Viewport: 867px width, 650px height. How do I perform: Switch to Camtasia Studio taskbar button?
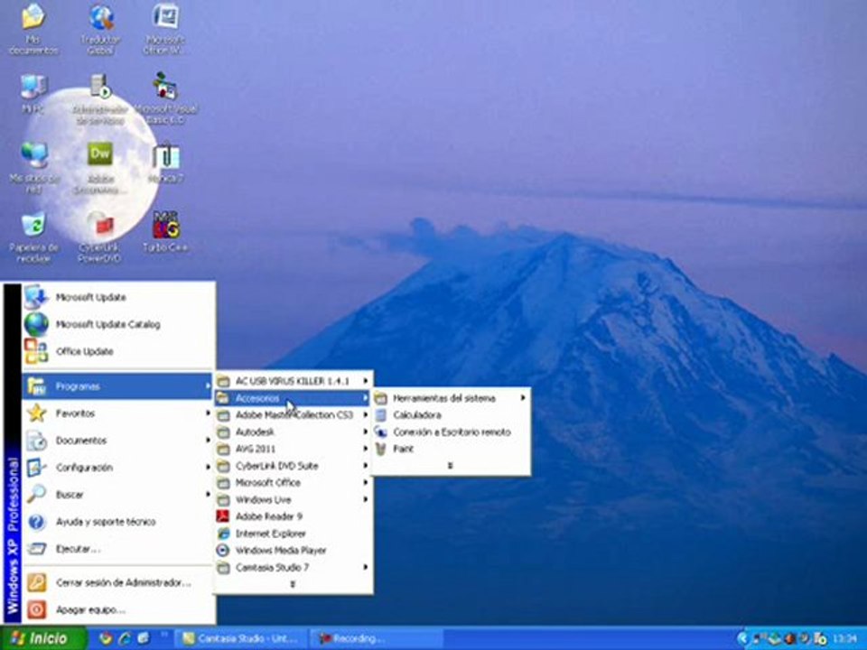coord(240,639)
